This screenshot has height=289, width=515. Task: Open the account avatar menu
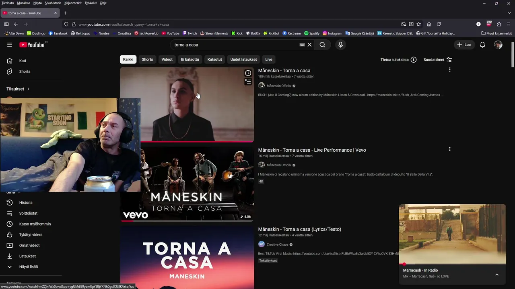tap(498, 45)
